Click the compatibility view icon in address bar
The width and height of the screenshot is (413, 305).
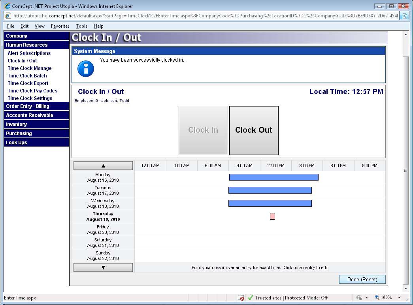point(405,16)
